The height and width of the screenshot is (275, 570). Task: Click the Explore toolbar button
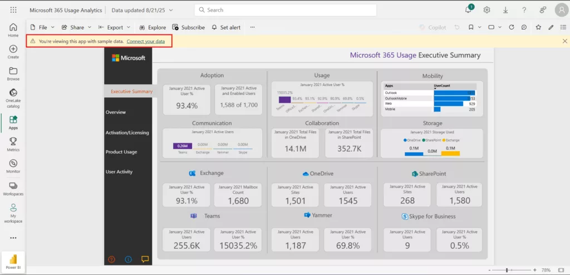(x=153, y=27)
